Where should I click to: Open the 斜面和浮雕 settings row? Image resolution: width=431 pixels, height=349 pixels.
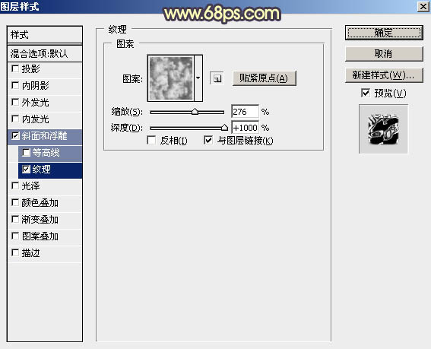click(x=45, y=136)
